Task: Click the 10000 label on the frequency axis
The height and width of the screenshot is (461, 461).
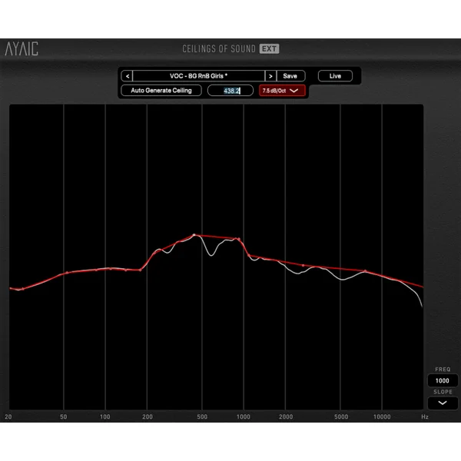Action: click(x=382, y=417)
